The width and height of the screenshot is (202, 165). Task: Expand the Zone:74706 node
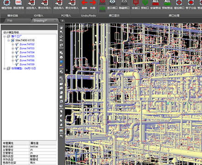pos(13,60)
